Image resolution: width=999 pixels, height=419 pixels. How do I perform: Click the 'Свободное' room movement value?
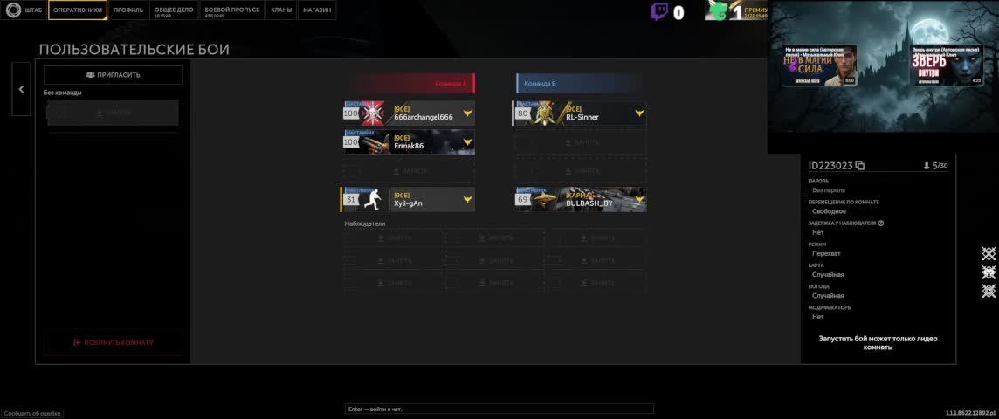pos(829,210)
